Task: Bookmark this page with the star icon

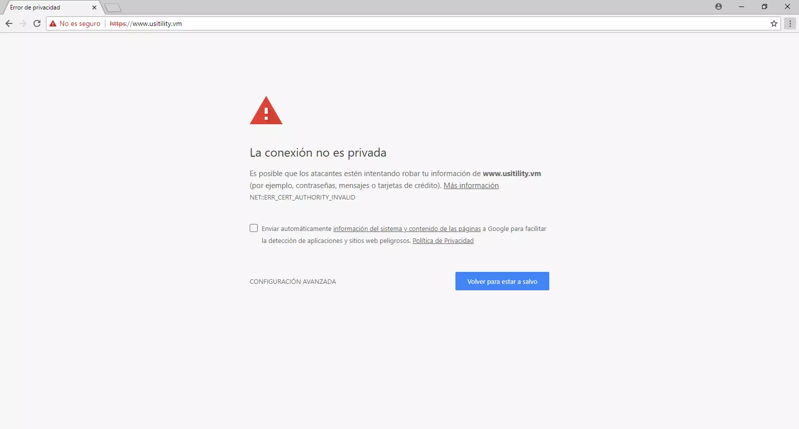Action: [x=774, y=23]
